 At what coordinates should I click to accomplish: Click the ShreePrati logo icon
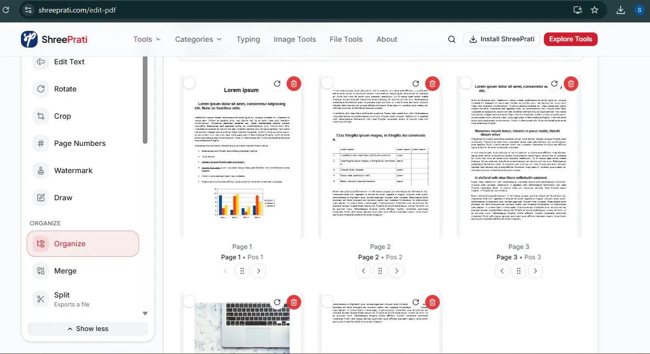click(29, 39)
